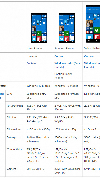Click the Camera+ row label
This screenshot has width=100, height=178.
pos(12,169)
